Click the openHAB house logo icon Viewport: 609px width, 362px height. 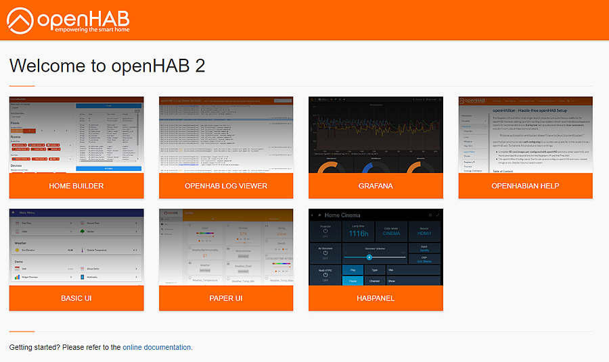pos(21,20)
